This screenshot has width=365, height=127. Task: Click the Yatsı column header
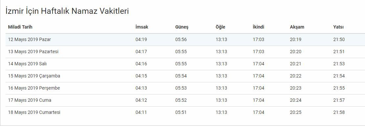(x=338, y=27)
